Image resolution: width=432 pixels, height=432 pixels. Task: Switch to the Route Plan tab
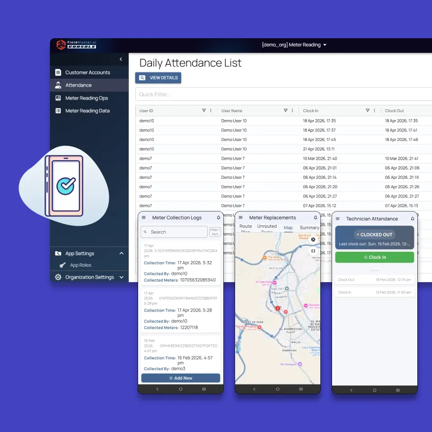pyautogui.click(x=245, y=228)
